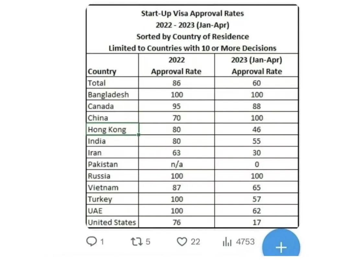Click the Country column header
The width and height of the screenshot is (350, 262).
click(x=102, y=71)
